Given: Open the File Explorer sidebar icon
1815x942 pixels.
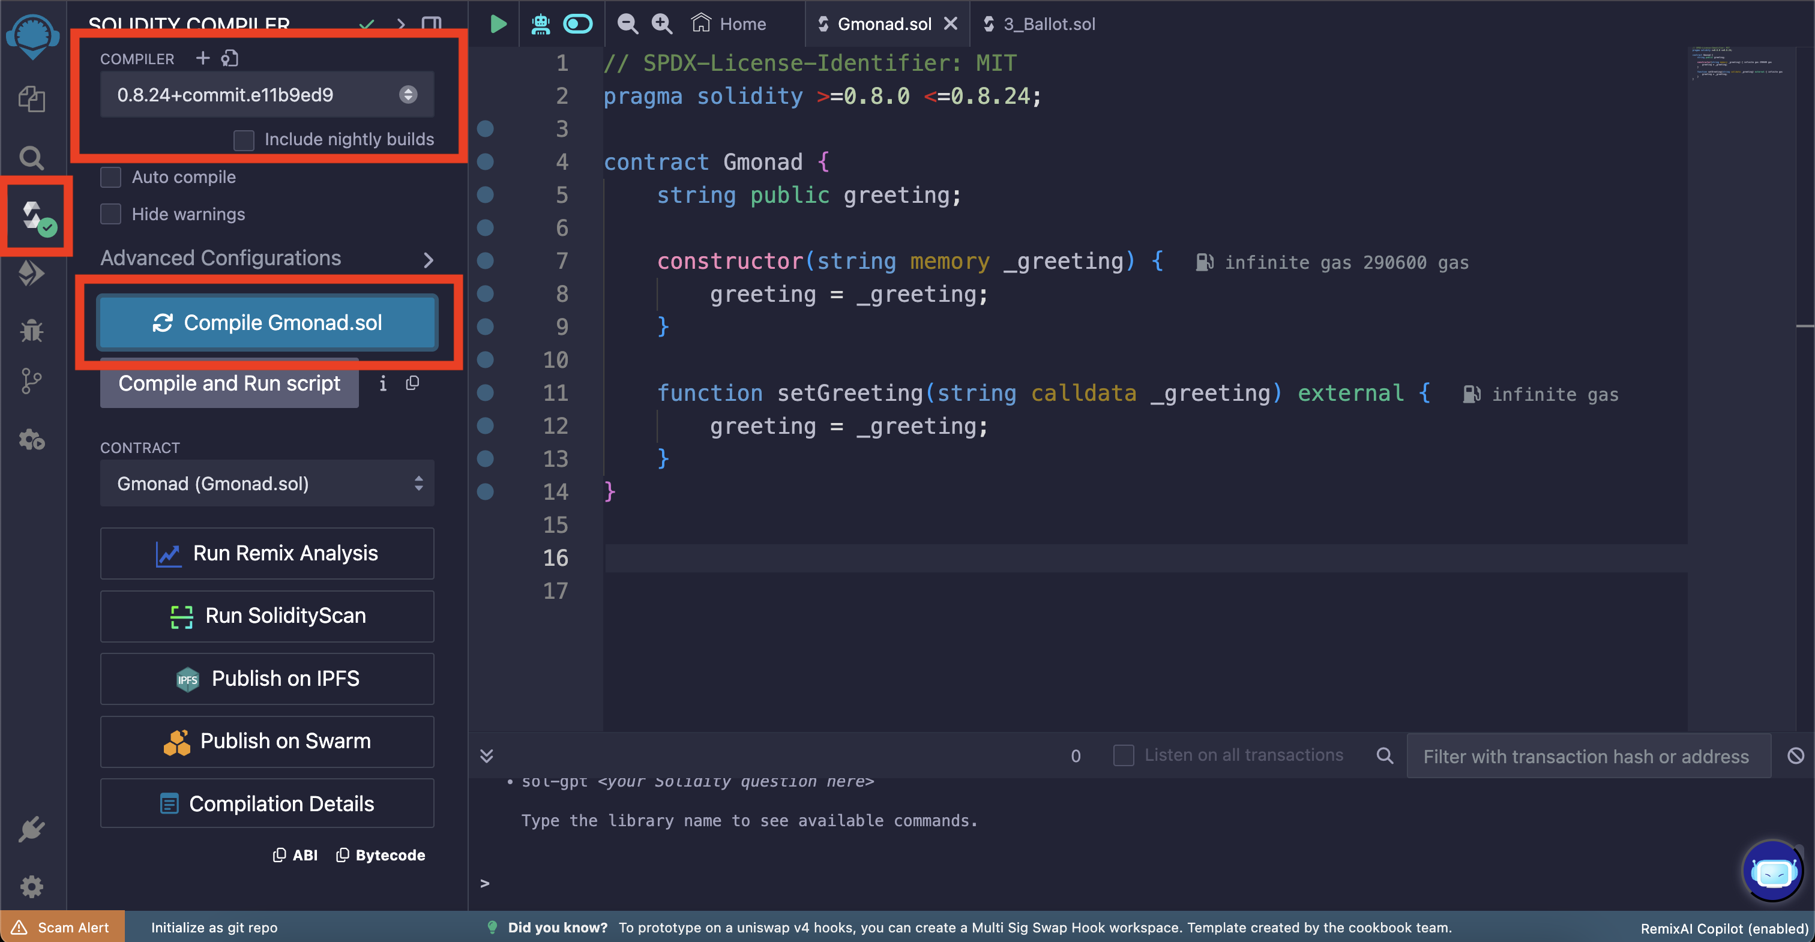Looking at the screenshot, I should [x=32, y=98].
